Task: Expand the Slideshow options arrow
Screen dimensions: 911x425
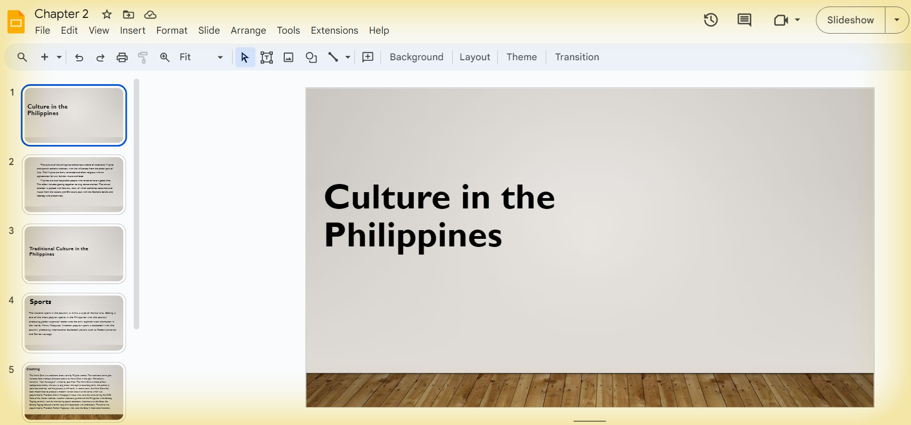Action: pyautogui.click(x=897, y=20)
